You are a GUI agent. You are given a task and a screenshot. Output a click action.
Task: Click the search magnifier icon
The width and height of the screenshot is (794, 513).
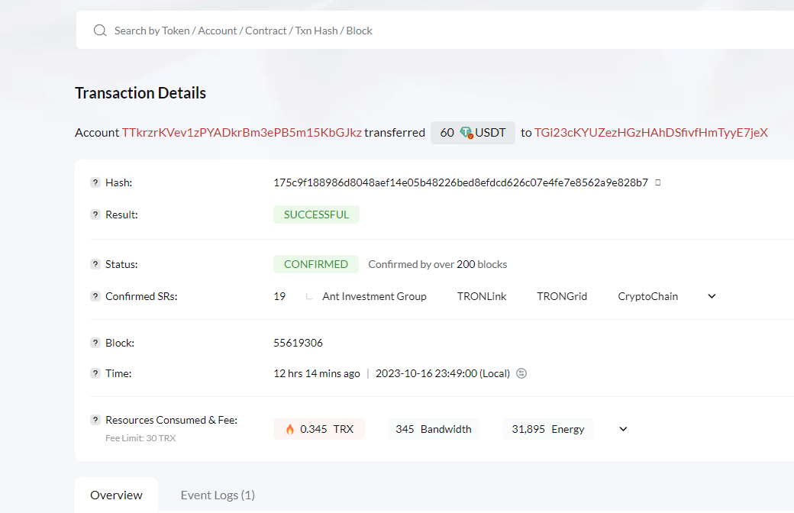100,31
